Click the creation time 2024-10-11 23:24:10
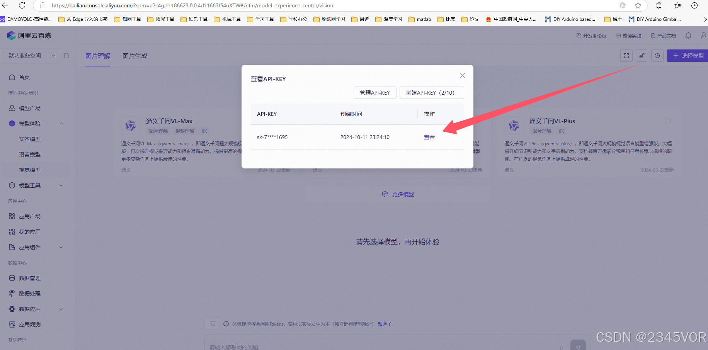This screenshot has width=708, height=350. click(x=365, y=137)
